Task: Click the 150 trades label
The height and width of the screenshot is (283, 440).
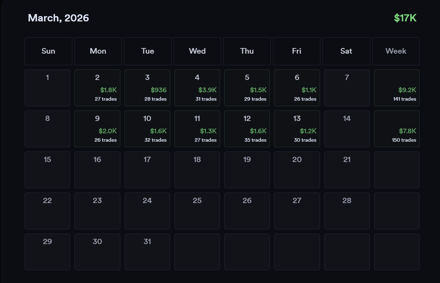Action: click(x=404, y=140)
